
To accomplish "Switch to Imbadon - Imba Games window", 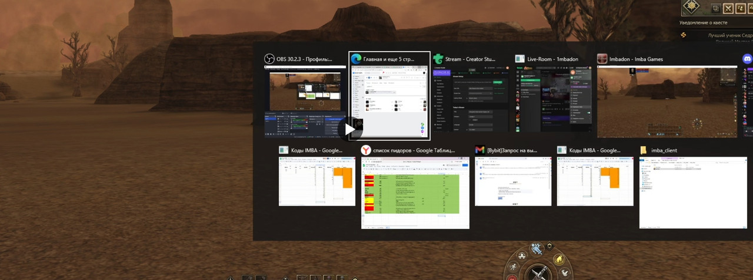I will [x=667, y=103].
